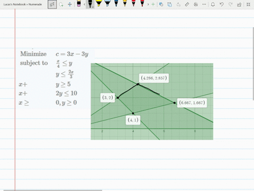Screen dimensions: 254x191
Task: Show previous pens with left chevron
Action: pos(84,4)
